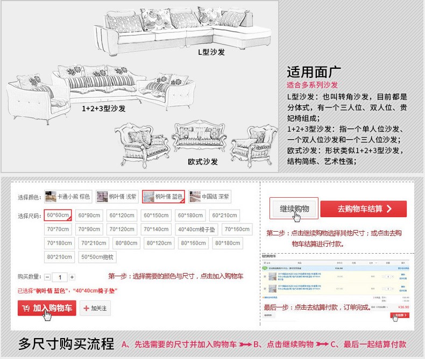Click the first product thumbnail in the cart
Viewport: 425px width, 359px height.
(x=273, y=275)
